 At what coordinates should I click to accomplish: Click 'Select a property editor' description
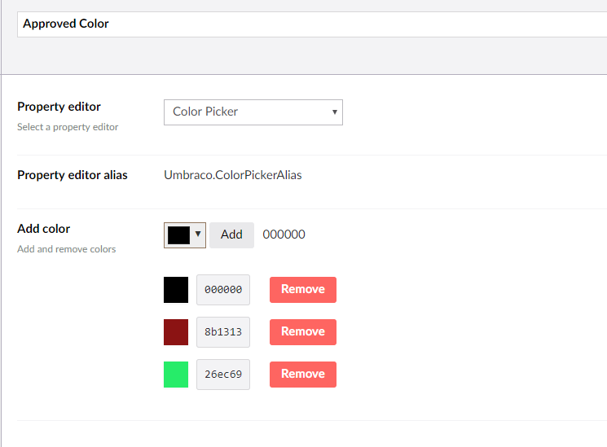[x=68, y=127]
